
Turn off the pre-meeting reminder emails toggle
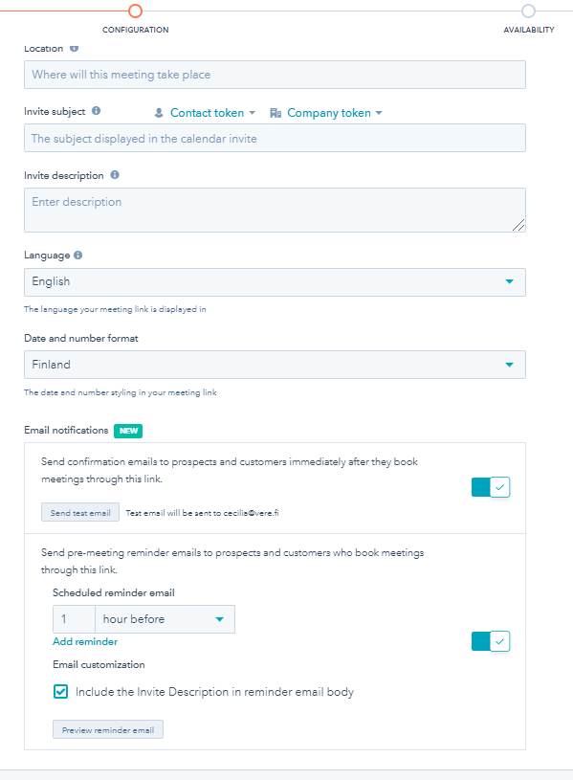(491, 641)
